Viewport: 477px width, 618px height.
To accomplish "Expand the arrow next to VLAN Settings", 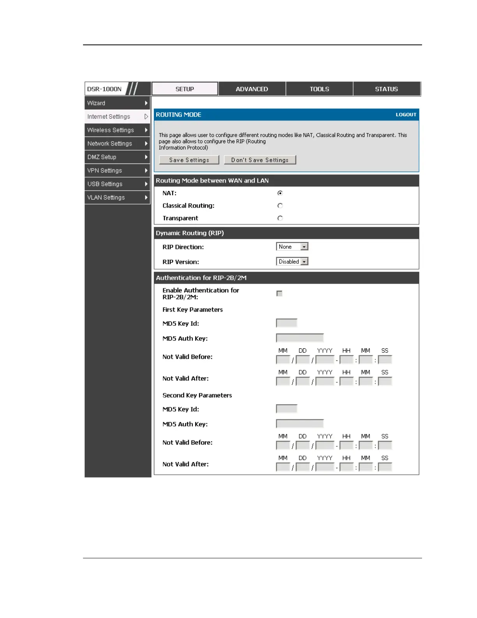I will coord(146,197).
